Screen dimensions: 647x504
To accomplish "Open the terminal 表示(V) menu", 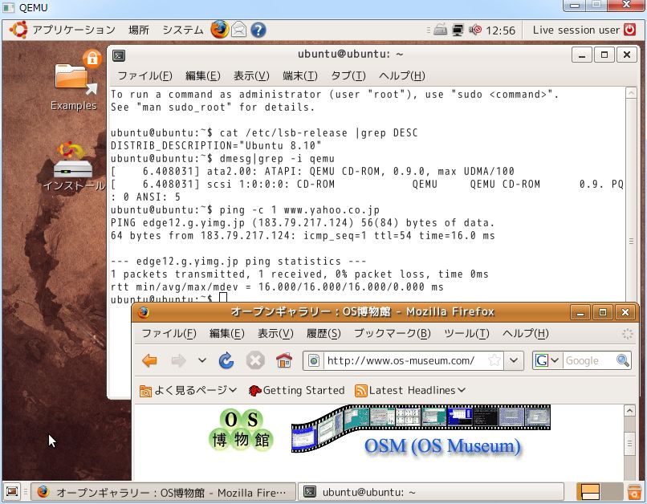I will (251, 76).
